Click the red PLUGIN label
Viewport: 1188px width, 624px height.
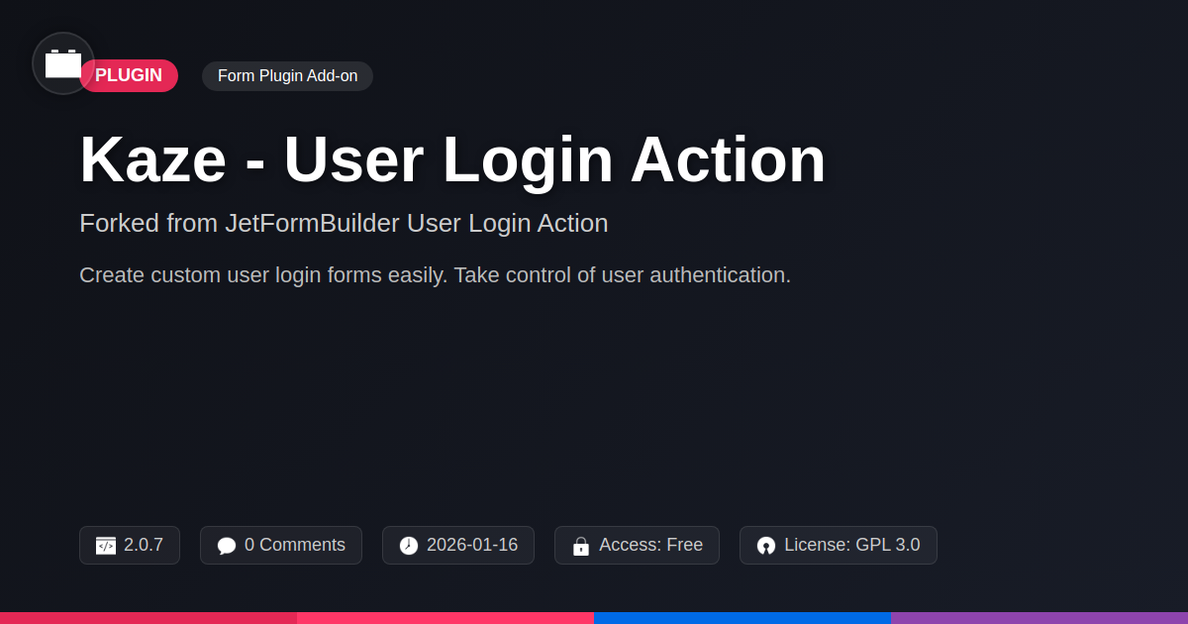coord(129,75)
